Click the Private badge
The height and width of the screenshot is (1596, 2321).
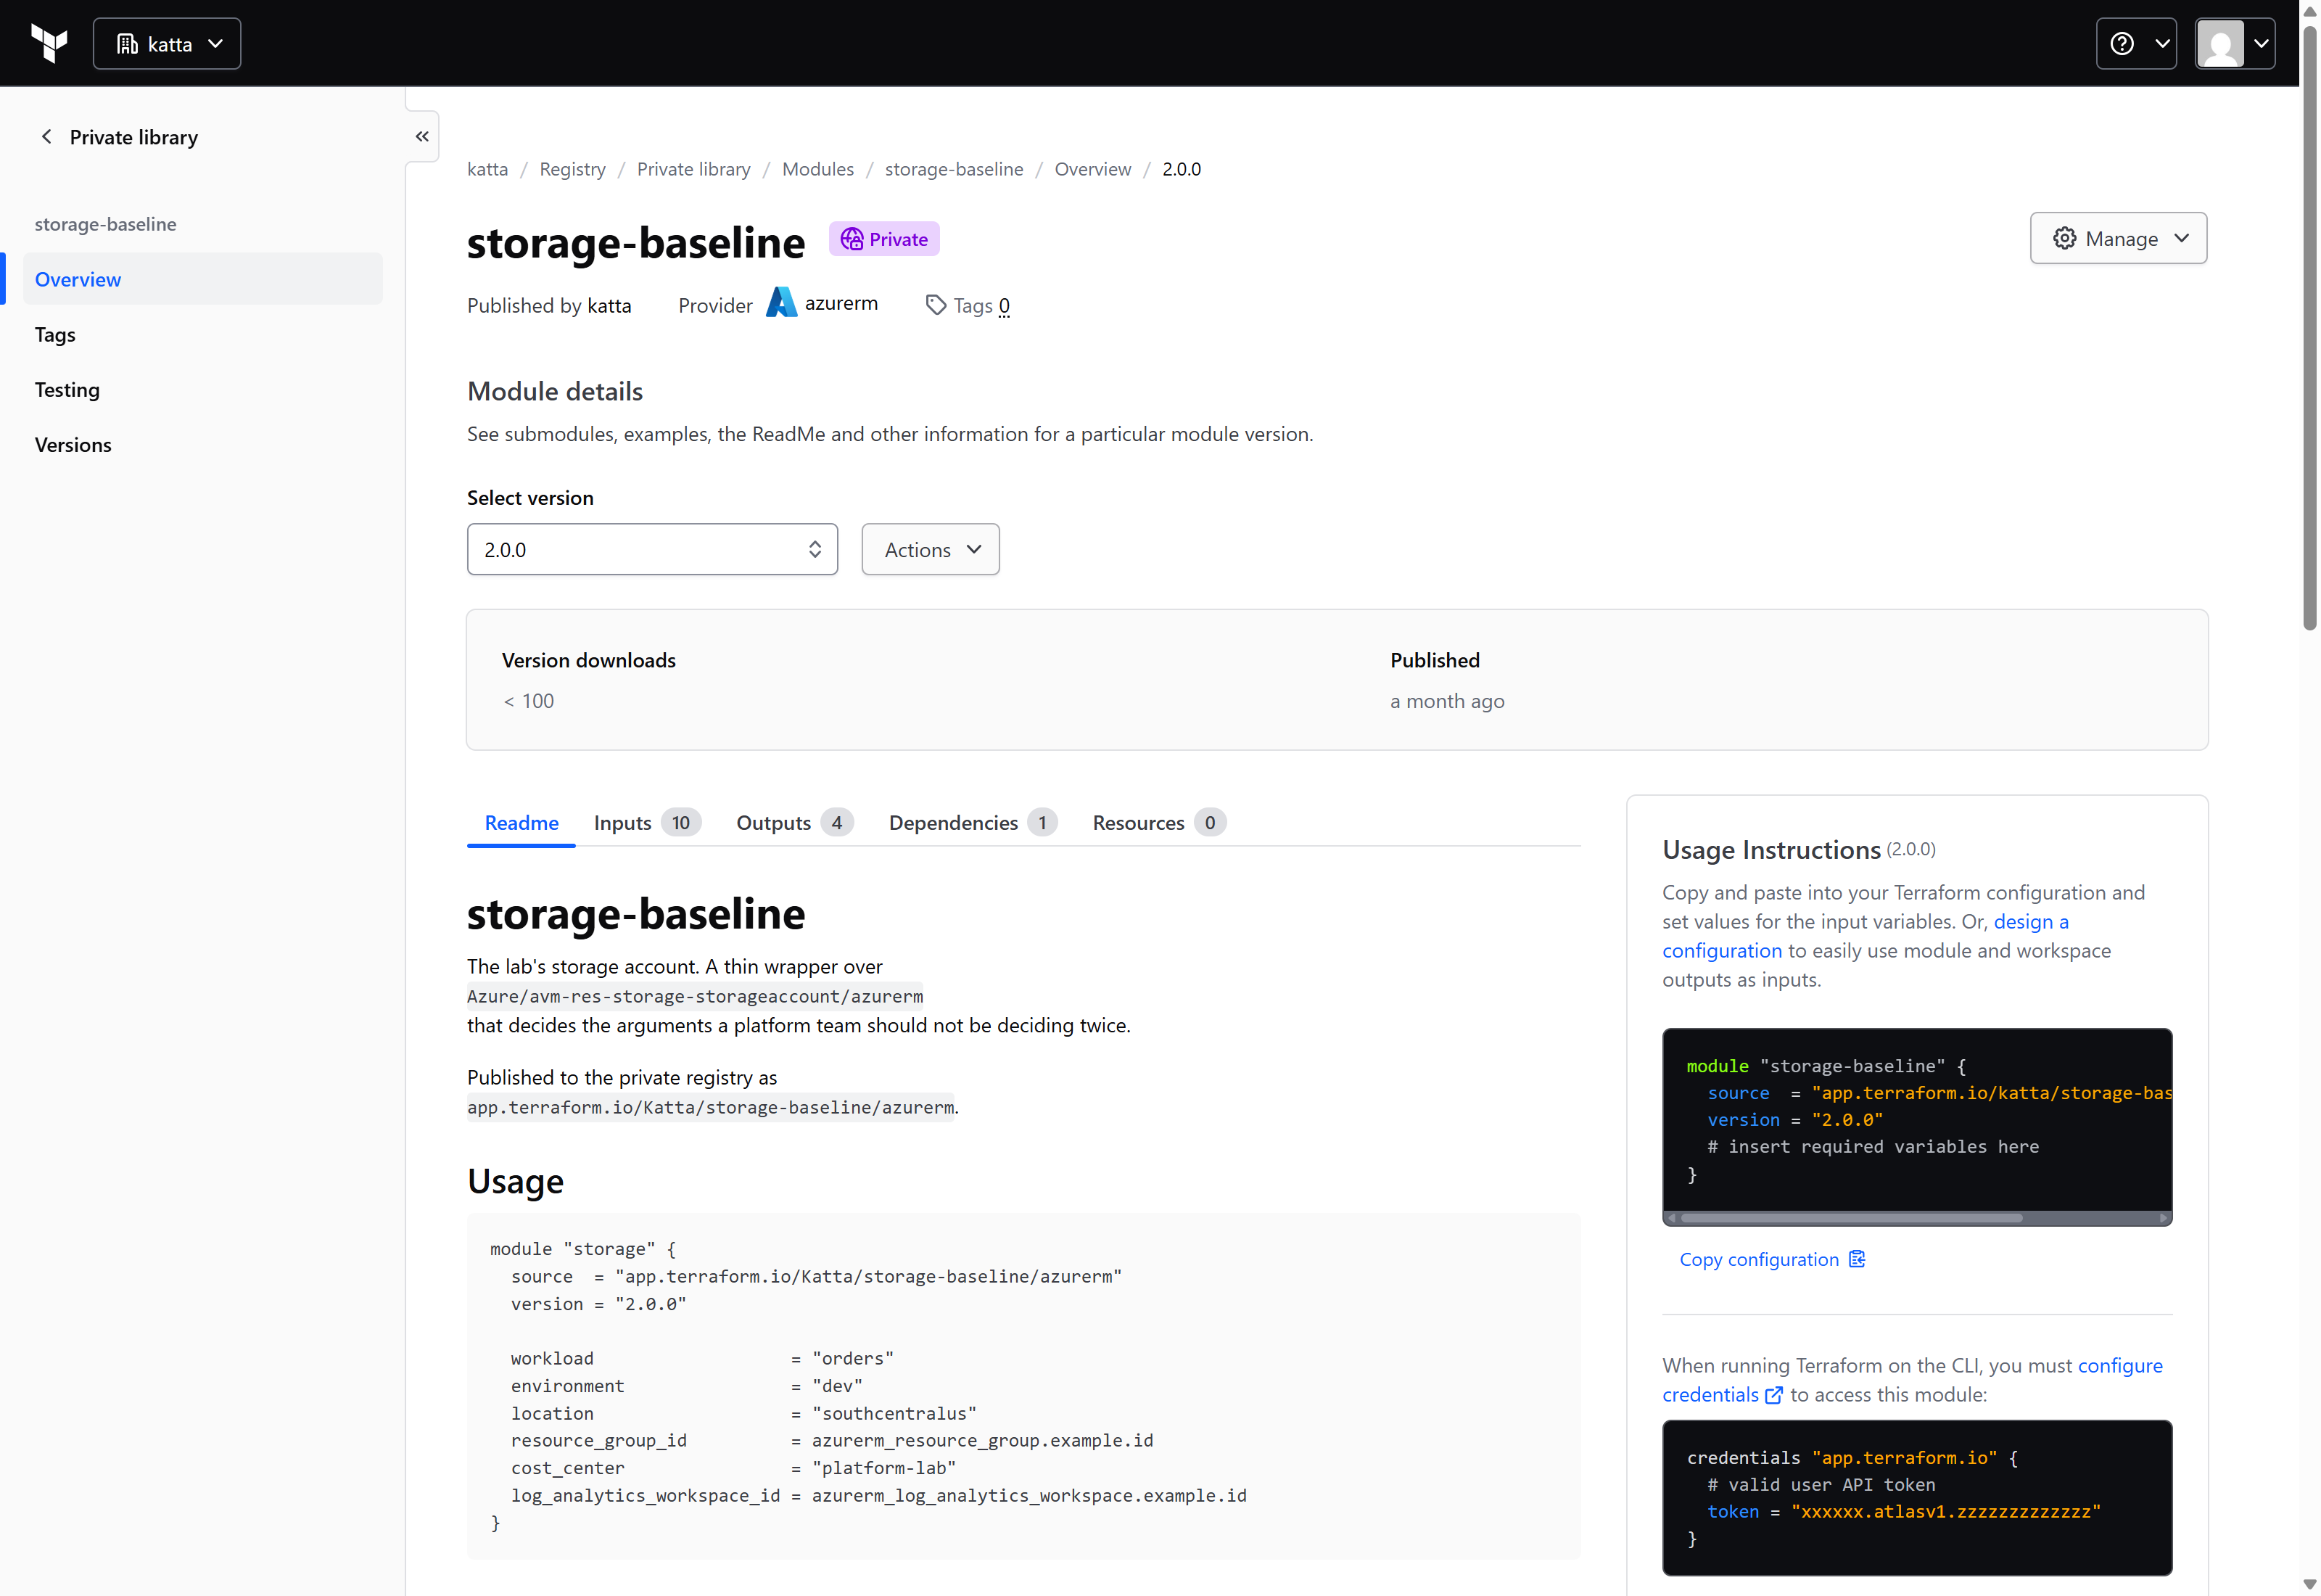tap(883, 239)
